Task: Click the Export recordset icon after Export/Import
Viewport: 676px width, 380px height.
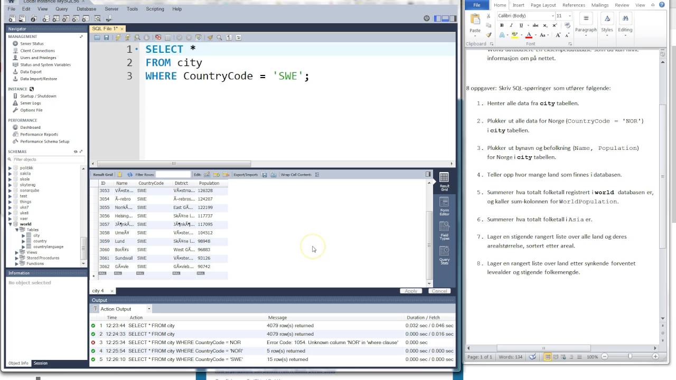Action: (x=265, y=175)
